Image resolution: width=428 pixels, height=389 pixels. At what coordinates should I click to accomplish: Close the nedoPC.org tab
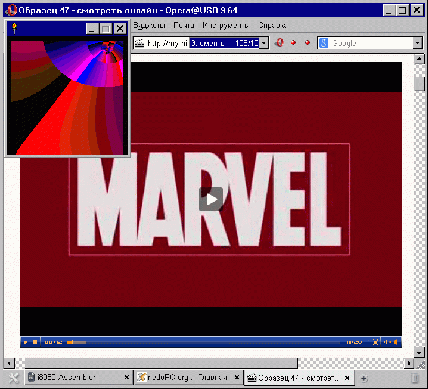(237, 378)
